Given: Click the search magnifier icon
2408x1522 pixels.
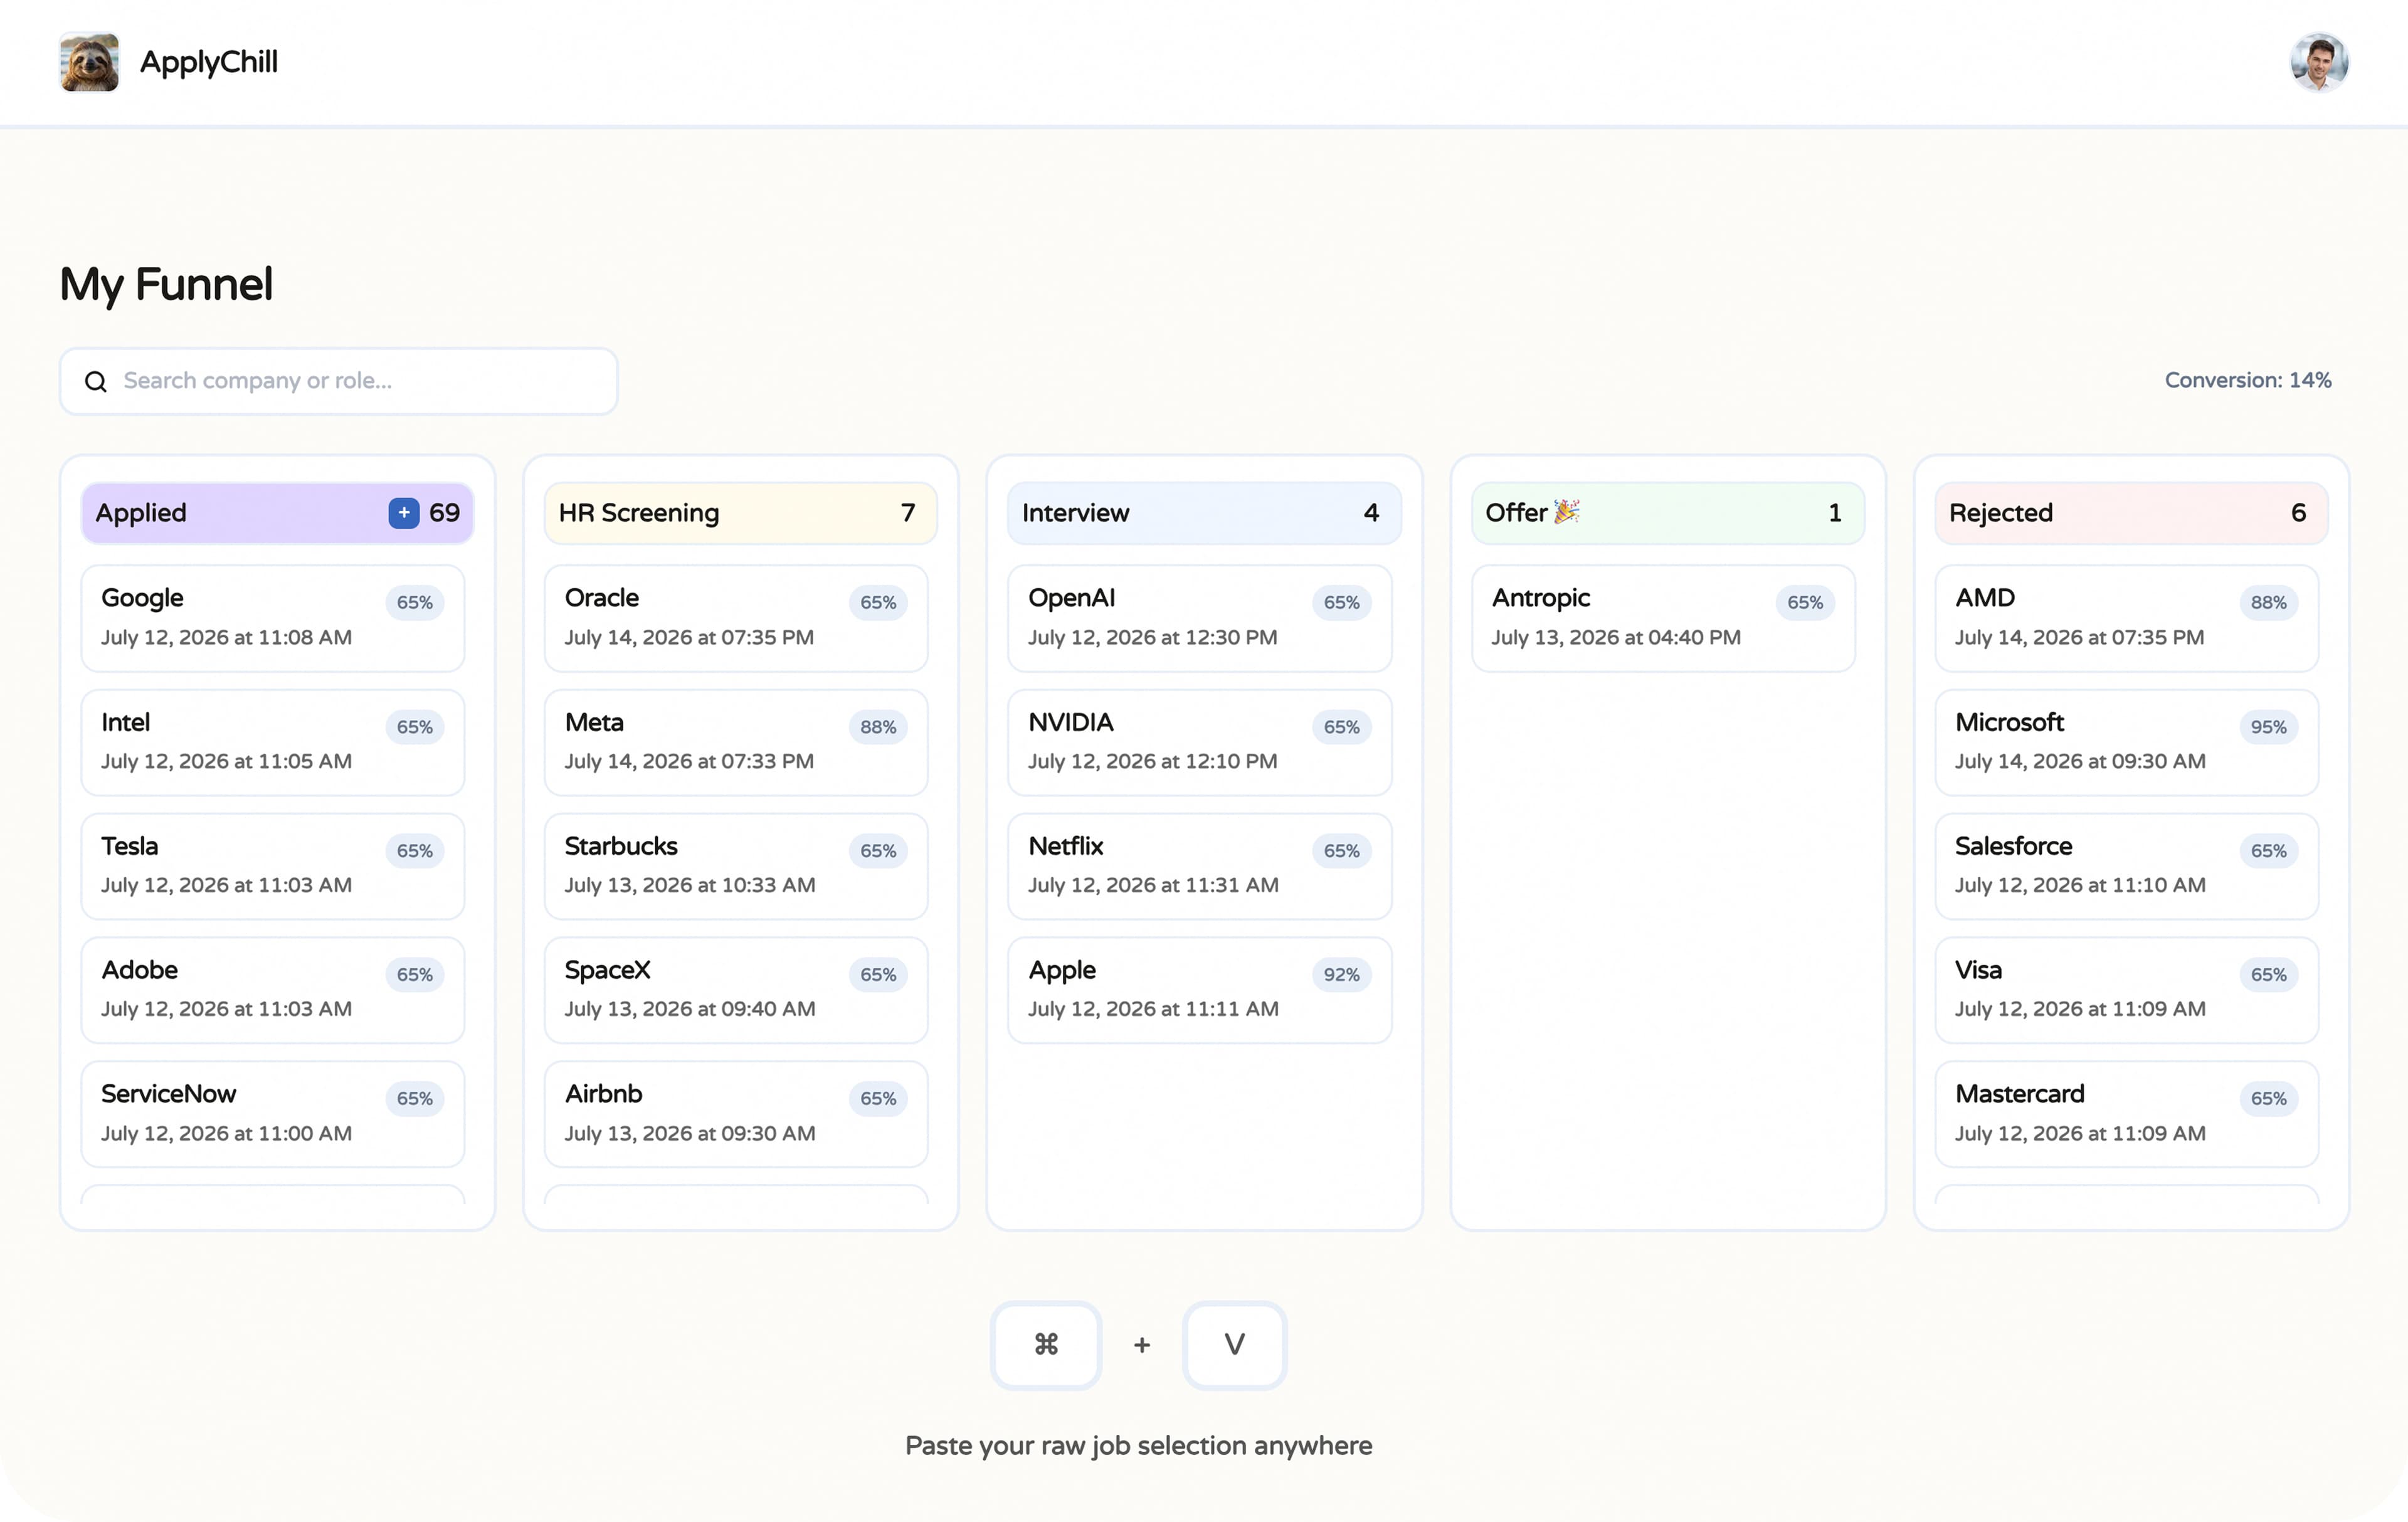Looking at the screenshot, I should [x=96, y=381].
